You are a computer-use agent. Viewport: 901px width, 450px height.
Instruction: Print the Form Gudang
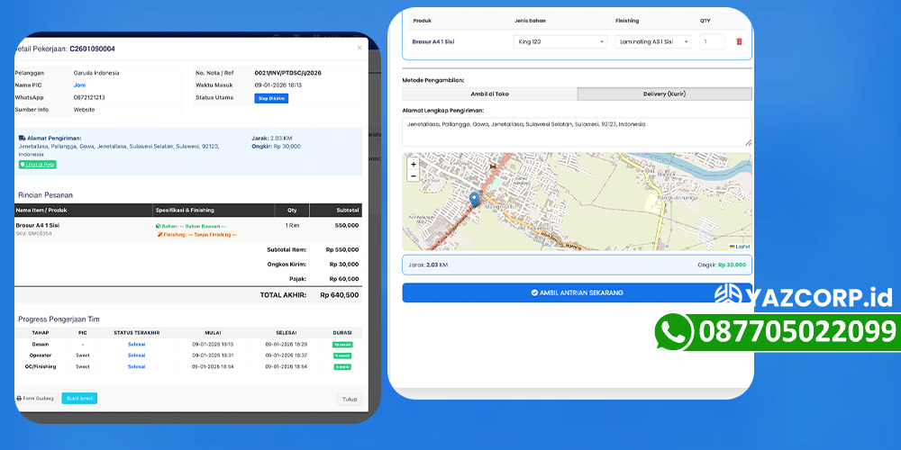36,398
